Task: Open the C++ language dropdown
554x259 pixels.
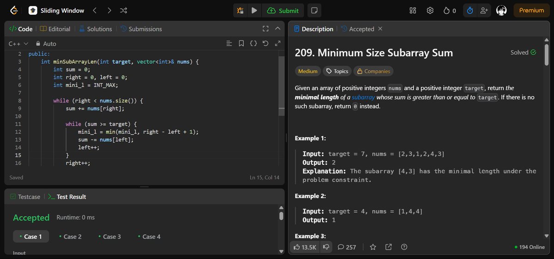Action: pos(18,43)
